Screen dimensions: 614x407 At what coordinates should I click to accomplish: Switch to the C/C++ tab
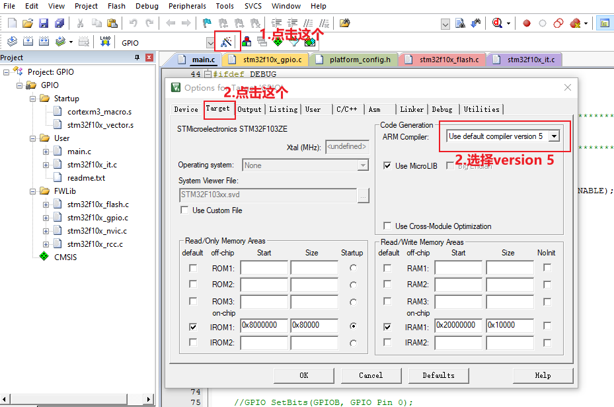coord(347,109)
